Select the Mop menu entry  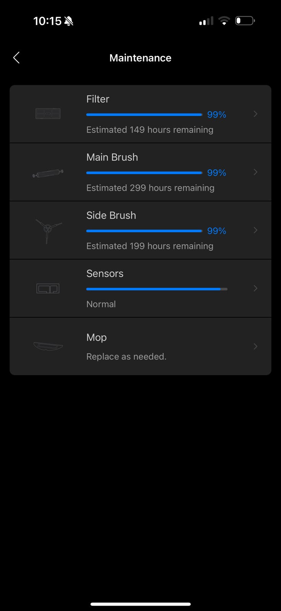tap(97, 337)
